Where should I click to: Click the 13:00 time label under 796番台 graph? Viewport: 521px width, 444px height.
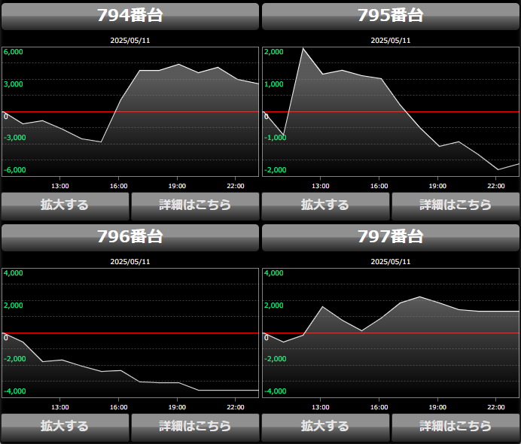[60, 407]
